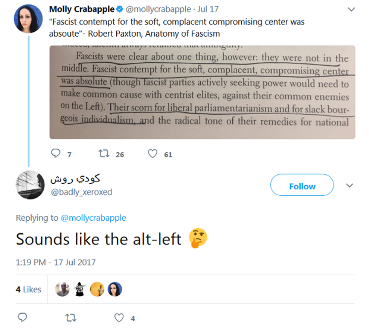Click the black witch silhouette liker avatar
369x332 pixels.
tap(80, 289)
